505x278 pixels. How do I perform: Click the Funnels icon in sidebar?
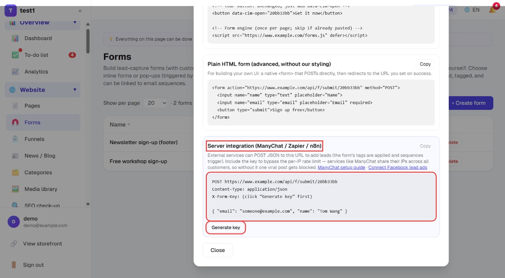click(x=15, y=139)
